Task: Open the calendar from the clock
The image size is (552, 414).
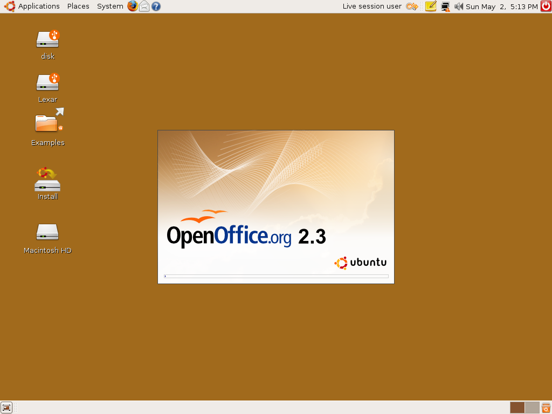Action: (502, 6)
